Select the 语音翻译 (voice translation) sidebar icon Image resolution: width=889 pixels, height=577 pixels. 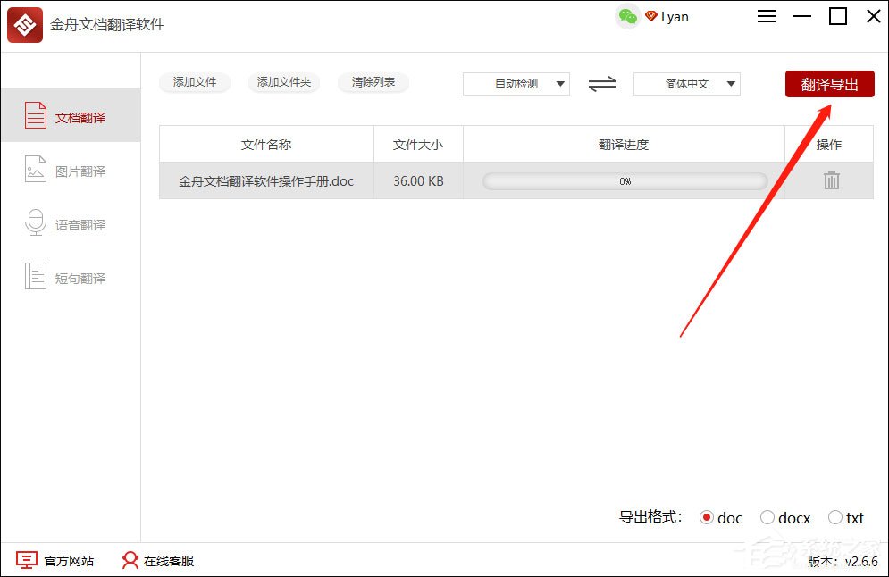click(71, 223)
